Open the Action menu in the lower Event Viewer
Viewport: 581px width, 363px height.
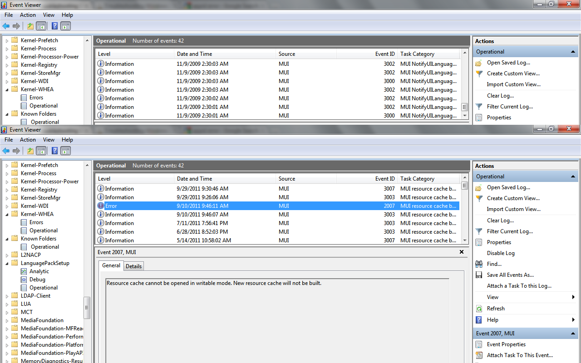pyautogui.click(x=28, y=140)
